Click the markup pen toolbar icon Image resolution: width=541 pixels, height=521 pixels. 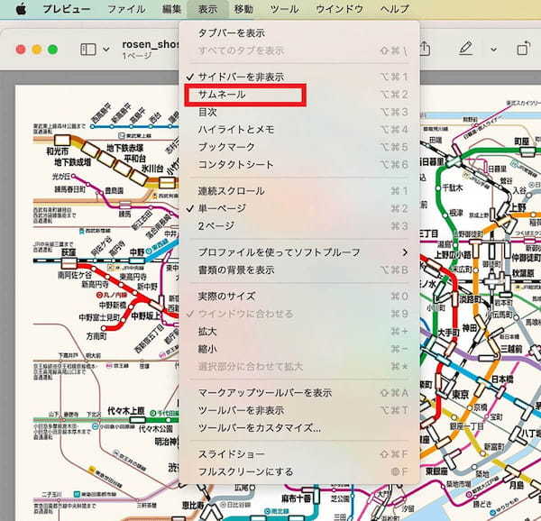click(466, 49)
